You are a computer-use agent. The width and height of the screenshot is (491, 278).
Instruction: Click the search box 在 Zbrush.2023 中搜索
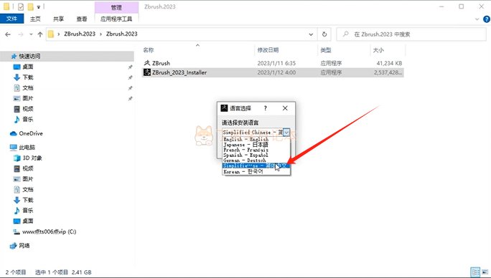click(x=411, y=34)
